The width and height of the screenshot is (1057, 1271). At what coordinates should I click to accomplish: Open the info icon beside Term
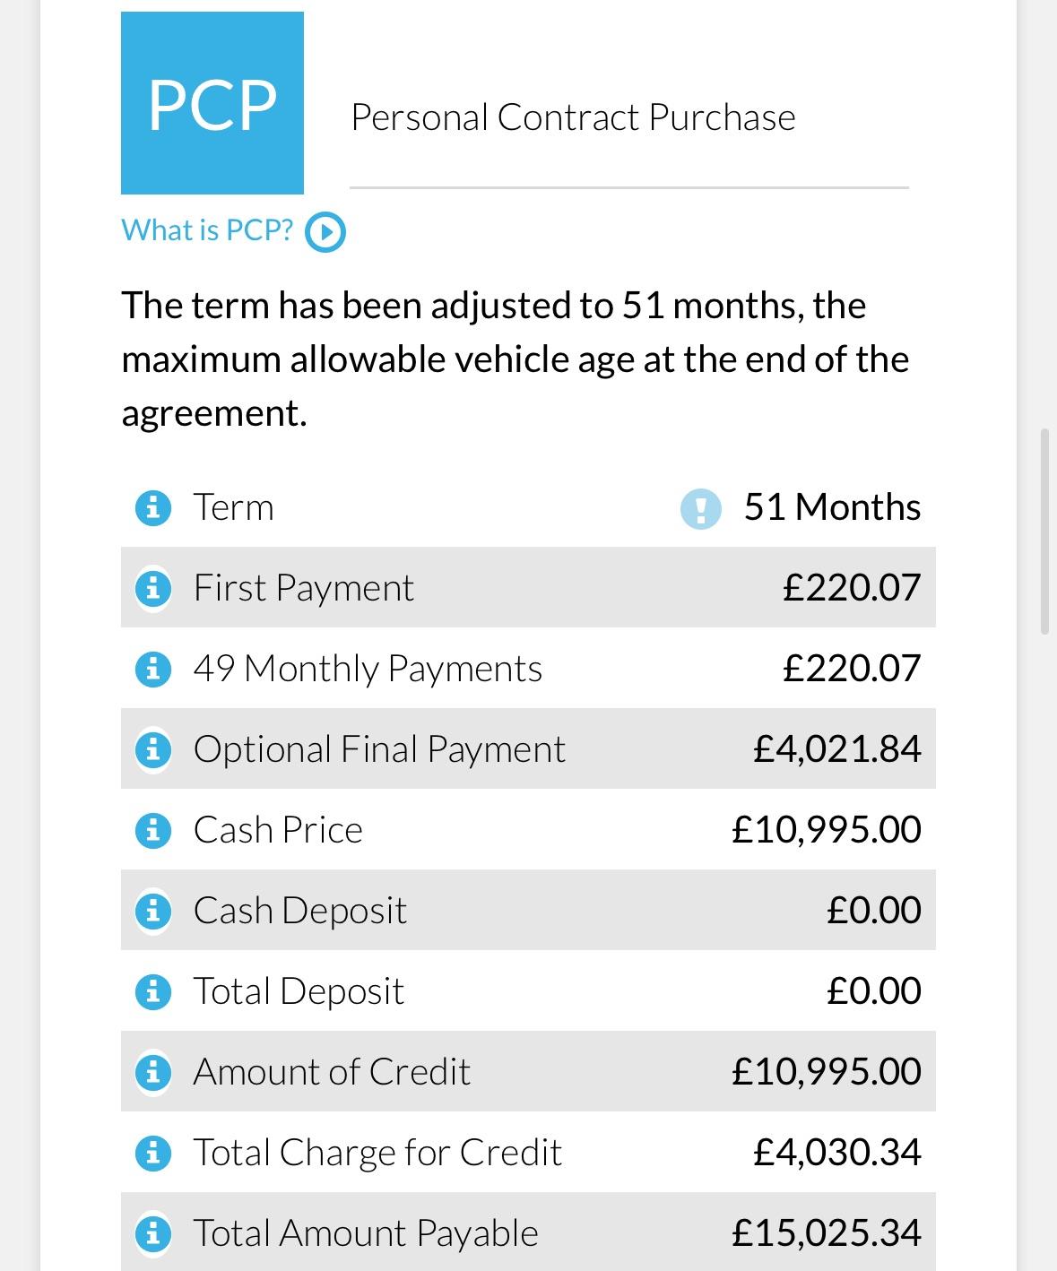[152, 508]
